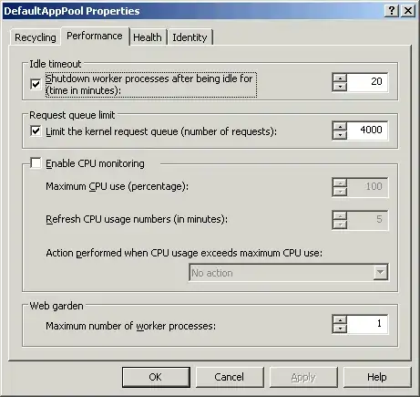This screenshot has width=420, height=397.
Task: Click the worker processes field showing 1
Action: click(x=367, y=324)
